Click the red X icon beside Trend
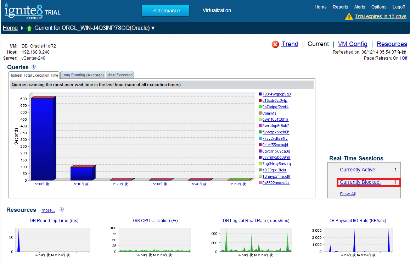The height and width of the screenshot is (264, 410). [275, 44]
